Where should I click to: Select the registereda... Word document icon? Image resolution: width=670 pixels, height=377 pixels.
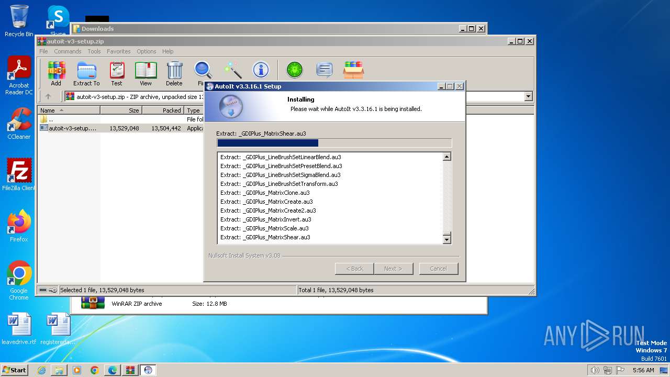(58, 329)
